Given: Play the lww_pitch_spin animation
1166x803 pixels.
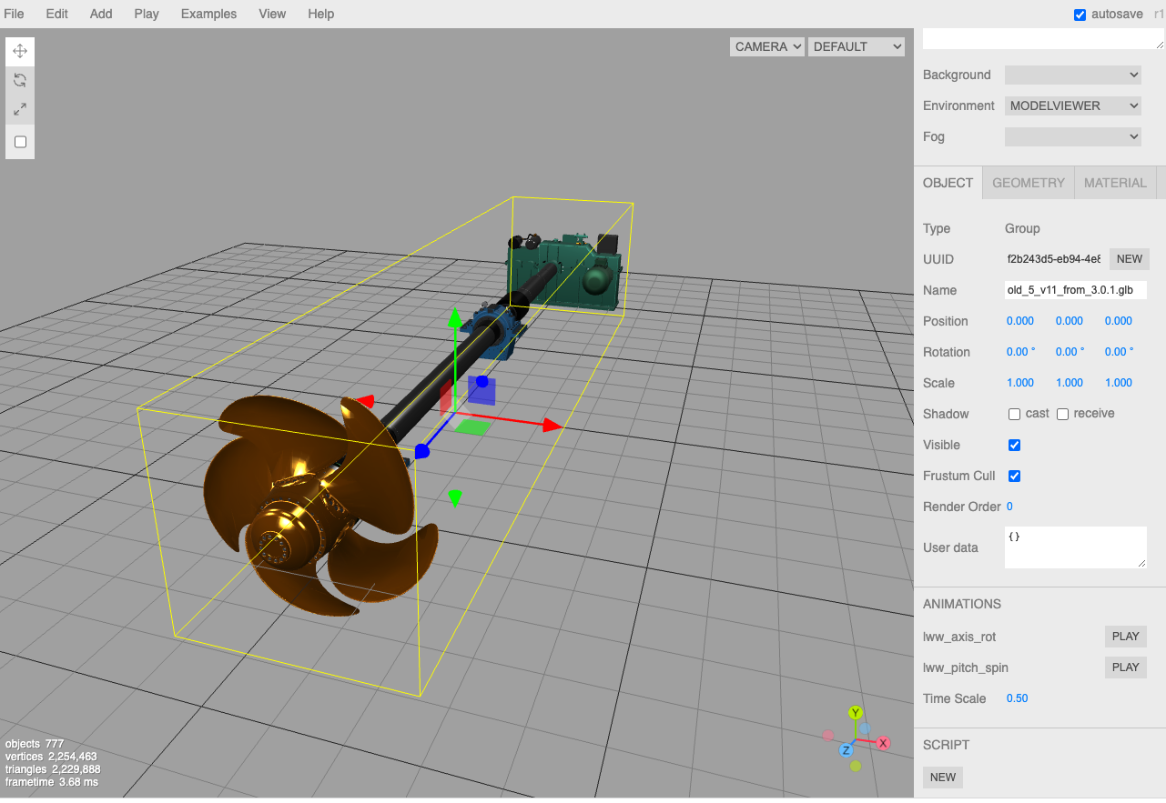Looking at the screenshot, I should tap(1125, 667).
